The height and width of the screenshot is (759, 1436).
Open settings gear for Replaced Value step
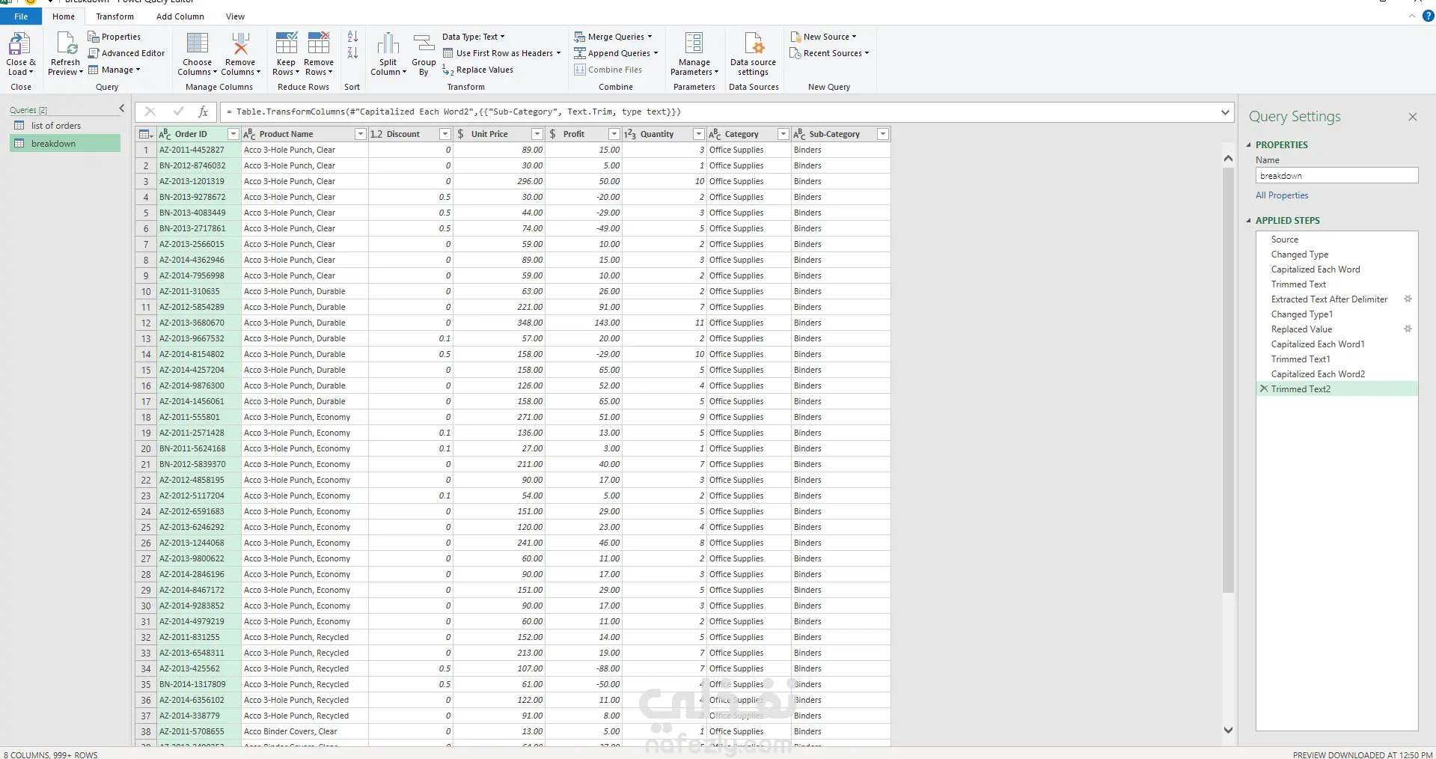(1408, 329)
